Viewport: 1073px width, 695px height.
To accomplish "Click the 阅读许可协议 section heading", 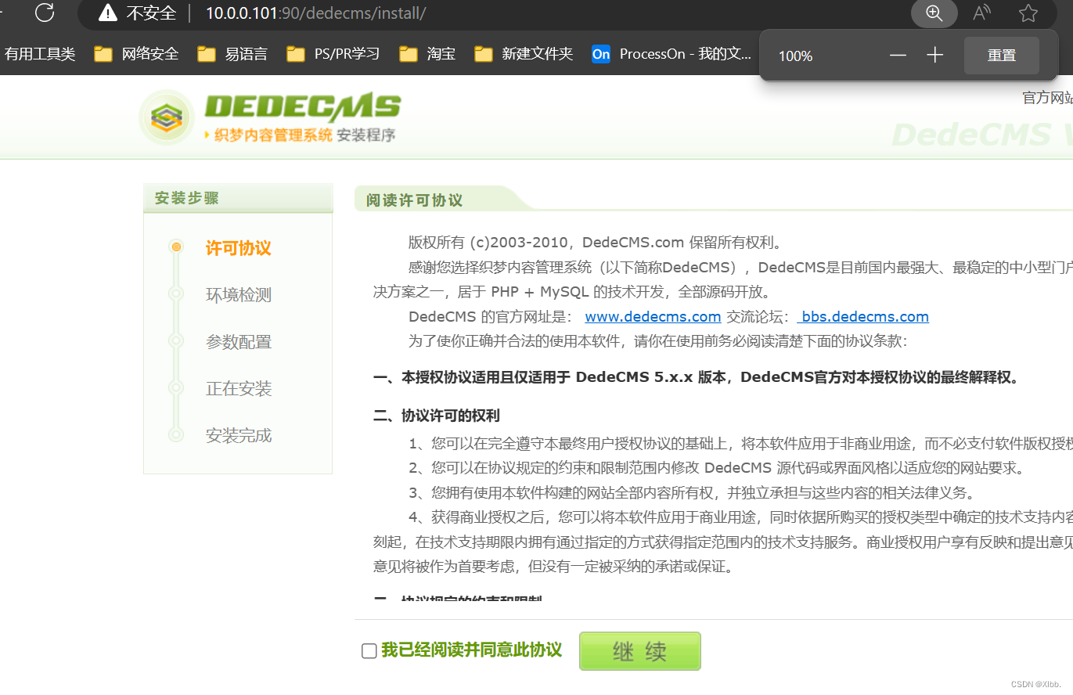I will pos(414,200).
